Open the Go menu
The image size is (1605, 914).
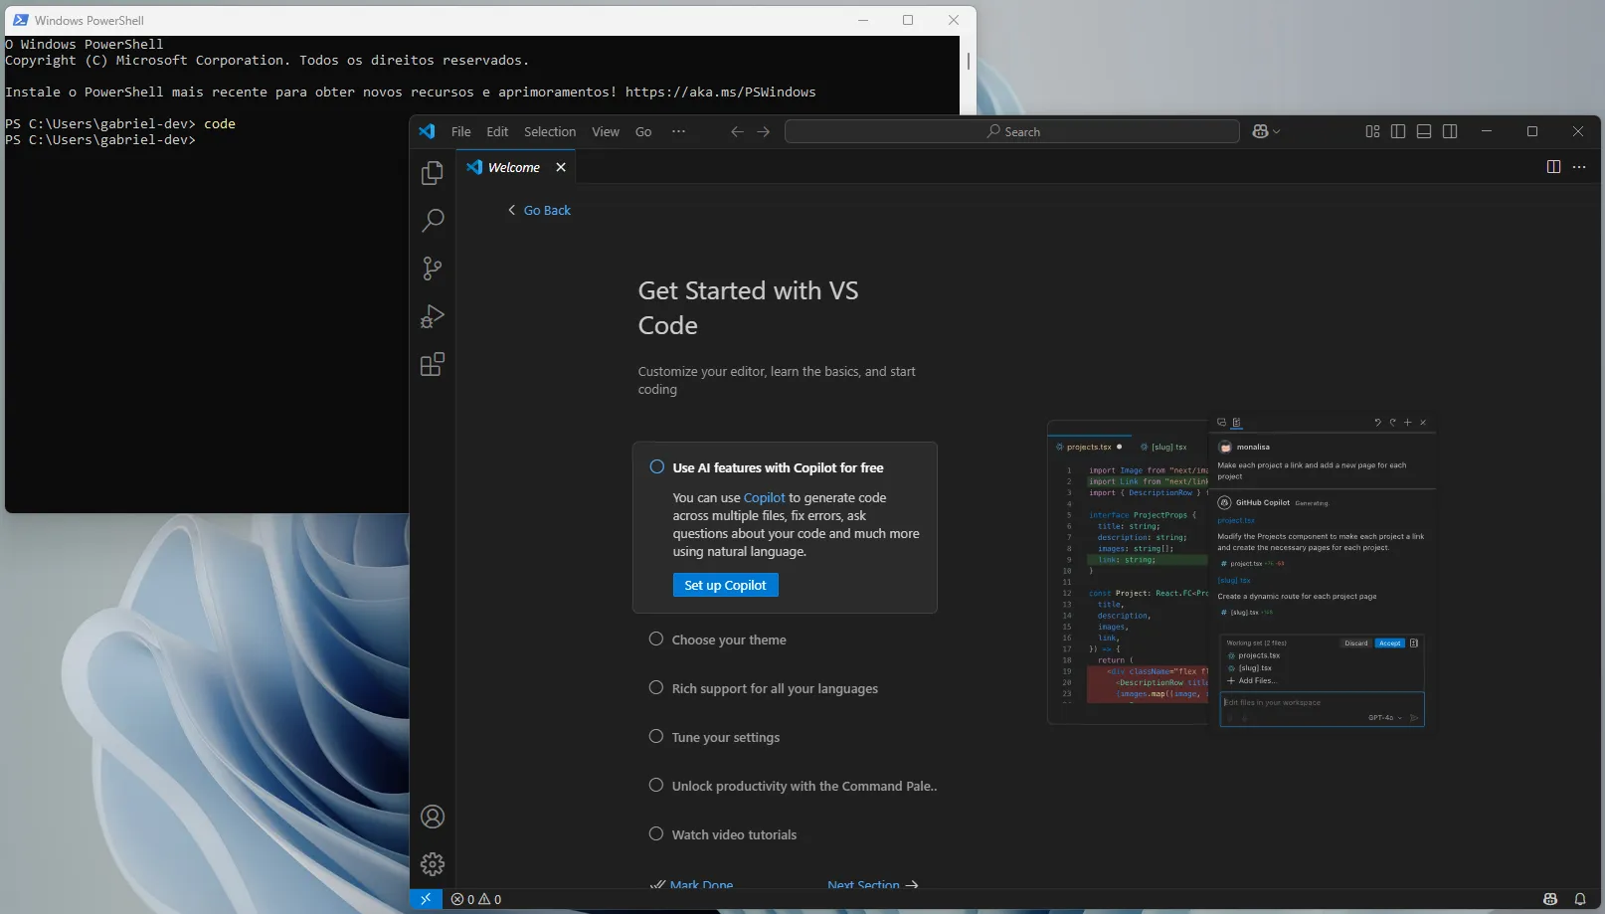643,131
